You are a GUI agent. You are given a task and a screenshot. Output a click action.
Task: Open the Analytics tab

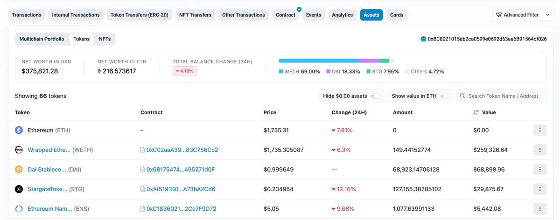point(343,15)
